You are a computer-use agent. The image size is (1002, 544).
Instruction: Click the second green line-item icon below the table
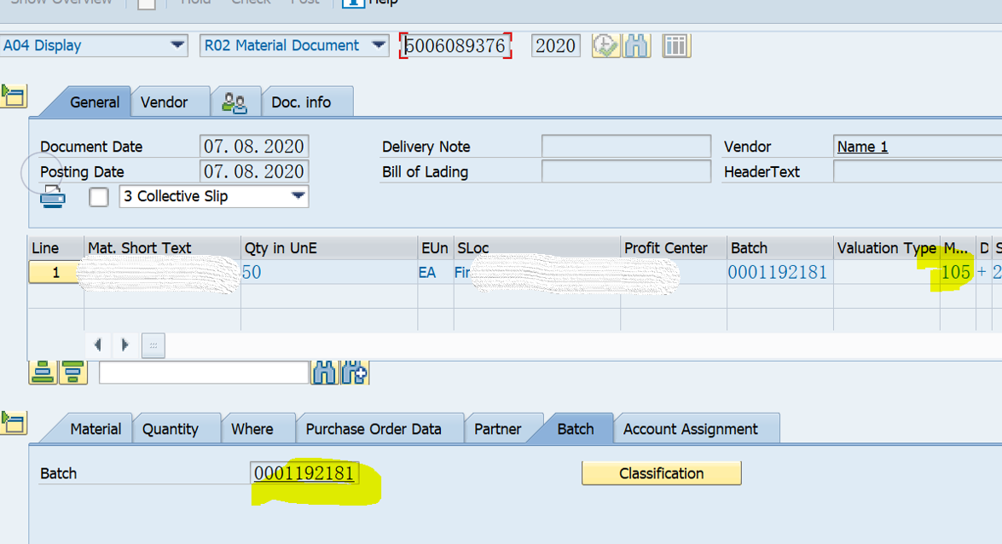coord(72,372)
